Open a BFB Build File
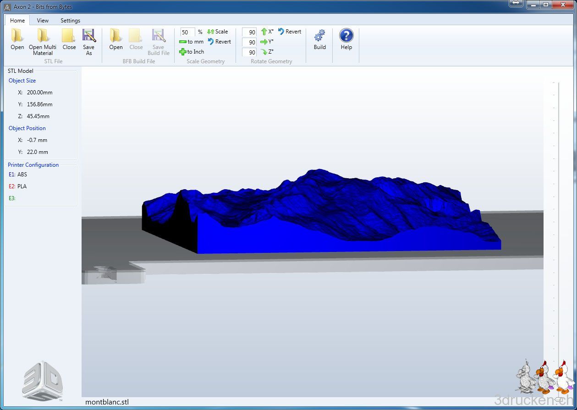The height and width of the screenshot is (410, 577). click(115, 36)
